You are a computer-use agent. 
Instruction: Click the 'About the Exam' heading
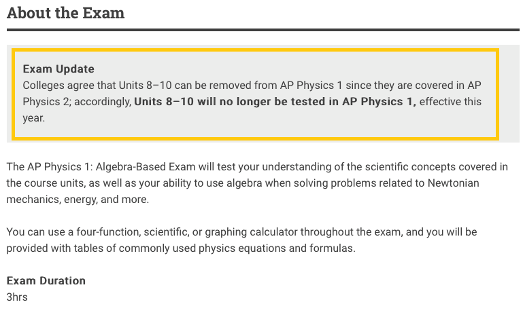point(65,13)
